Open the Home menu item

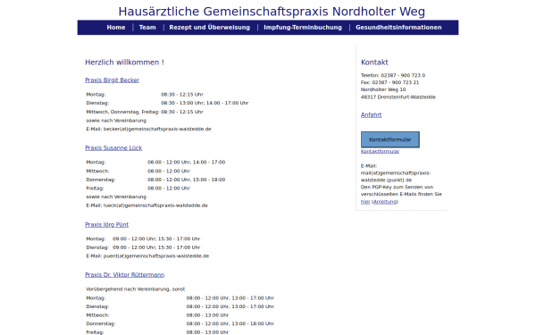click(116, 28)
